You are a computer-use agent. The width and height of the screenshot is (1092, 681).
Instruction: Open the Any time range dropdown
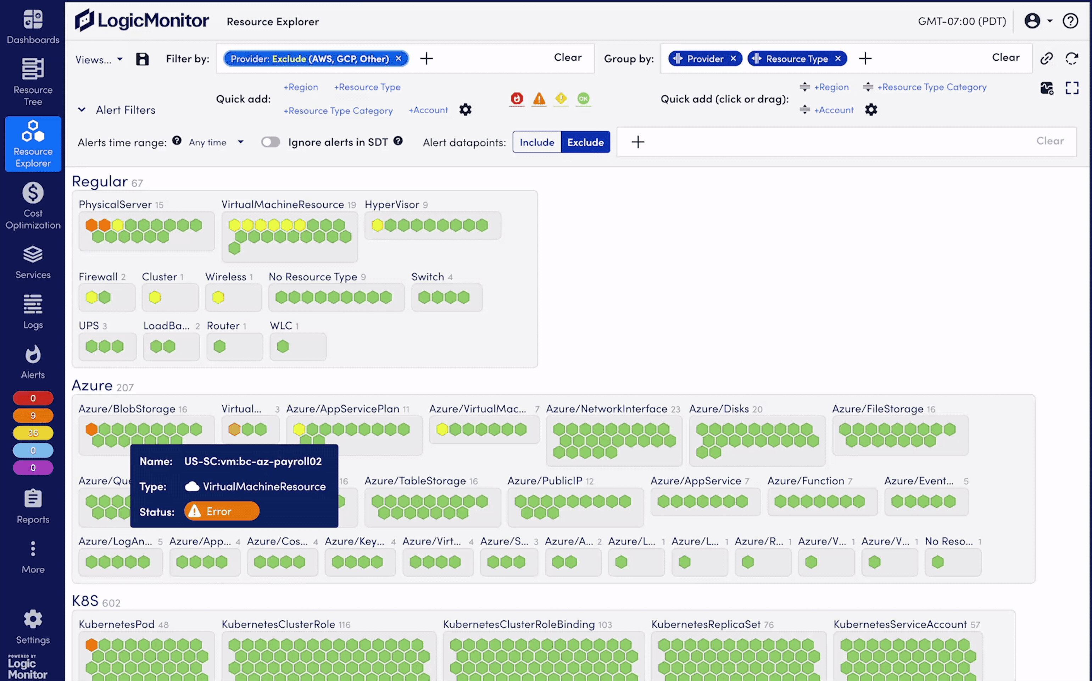point(216,142)
